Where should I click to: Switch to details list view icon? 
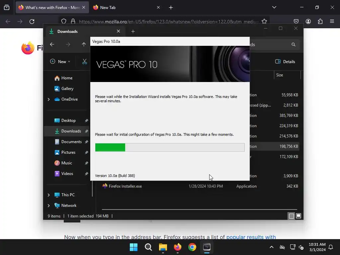tap(291, 216)
